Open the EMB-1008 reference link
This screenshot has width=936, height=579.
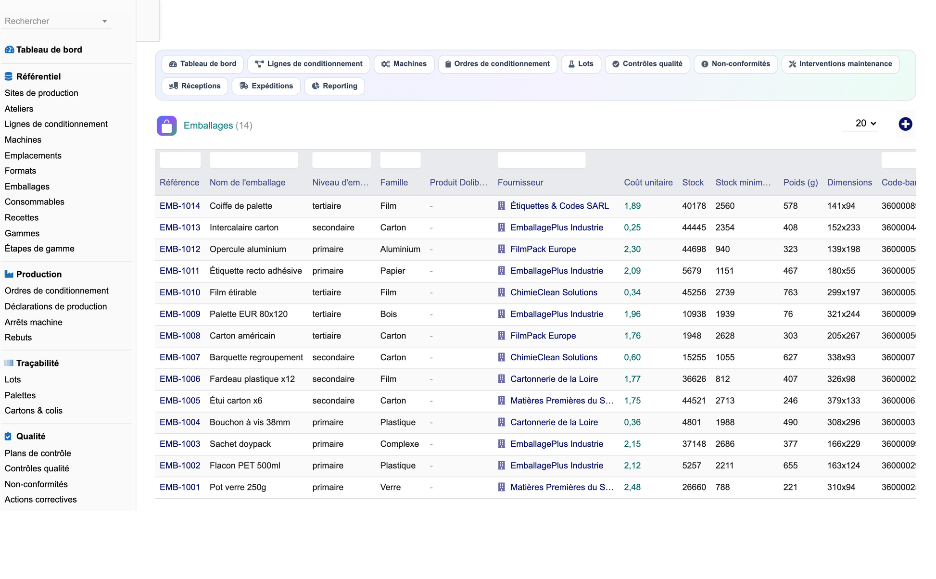(x=180, y=336)
